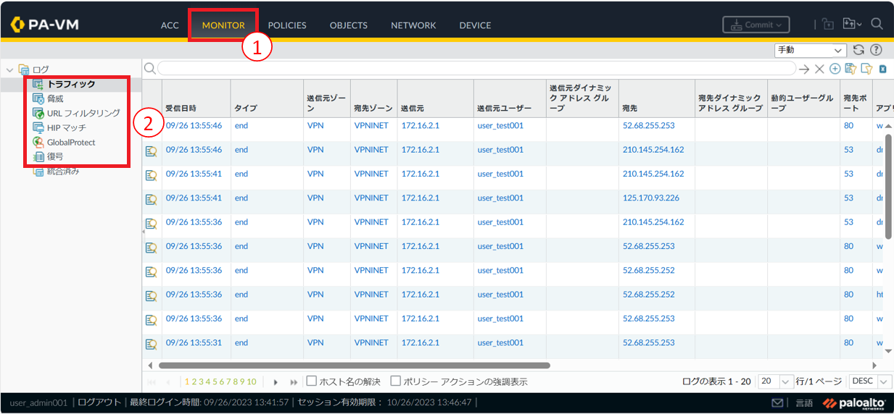Switch to the POLICIES tab
894x414 pixels.
coord(287,25)
